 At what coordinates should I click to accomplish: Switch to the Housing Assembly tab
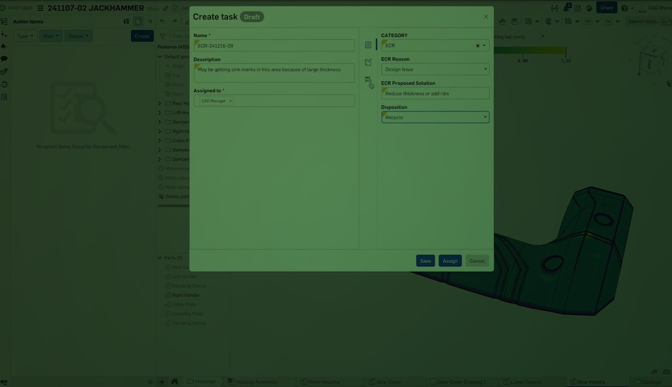pyautogui.click(x=252, y=382)
